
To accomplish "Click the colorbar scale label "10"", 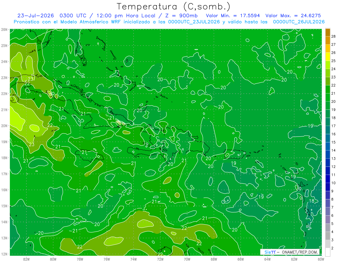I will (334, 183).
